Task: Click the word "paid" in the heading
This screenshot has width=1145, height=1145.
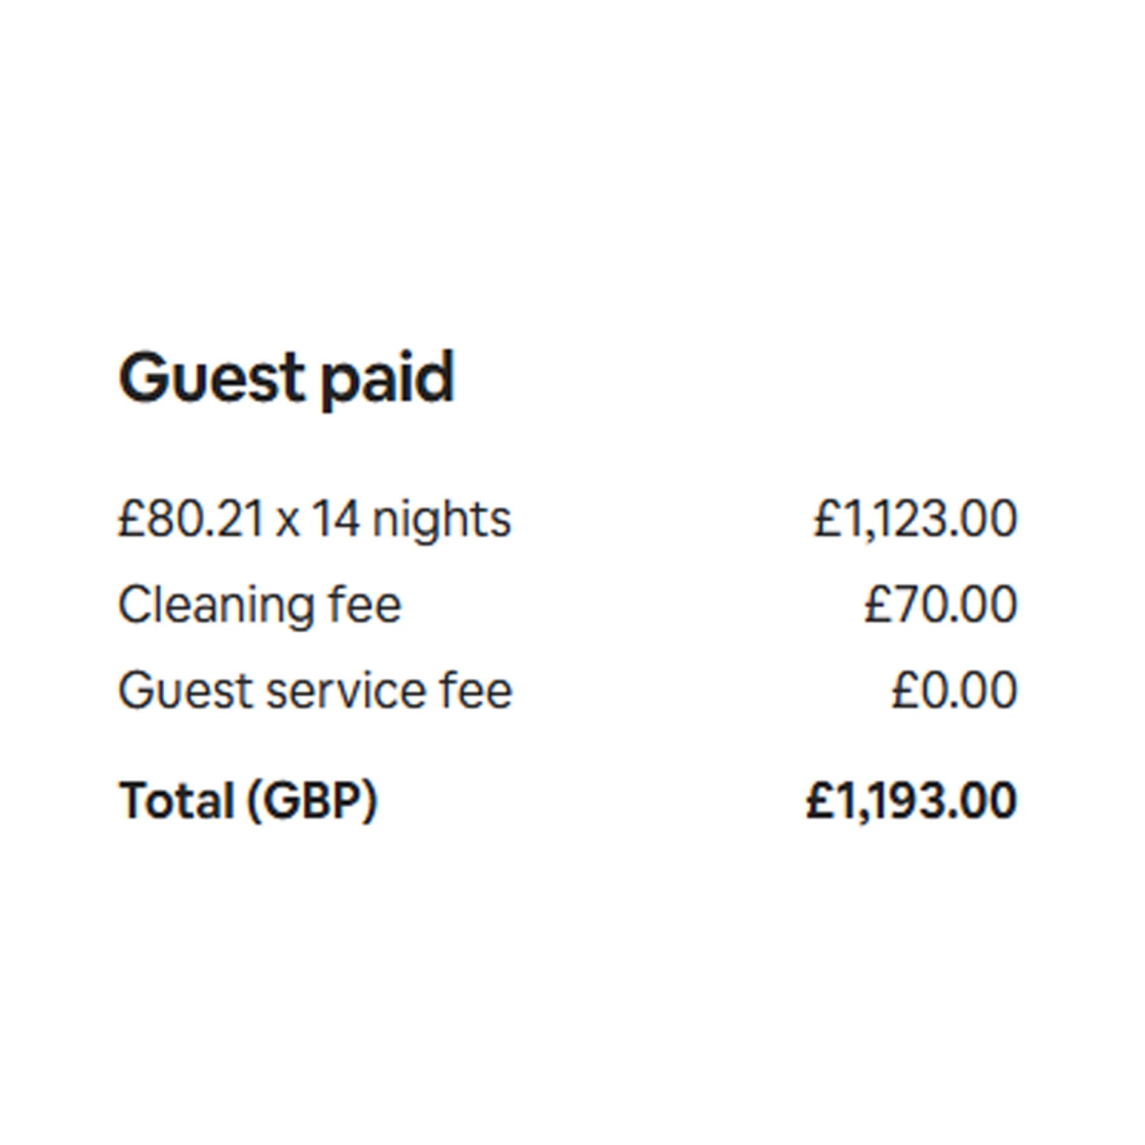Action: 387,378
